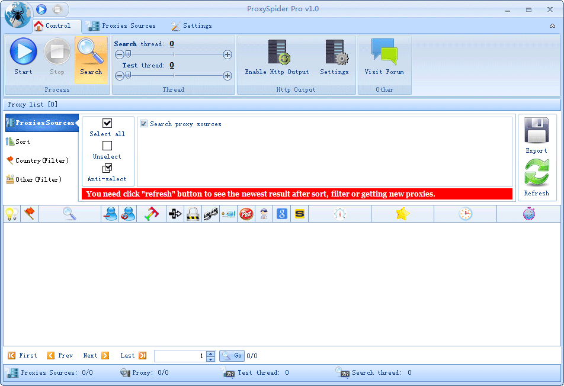Click the padlock column header icon
The height and width of the screenshot is (386, 564).
coord(193,214)
